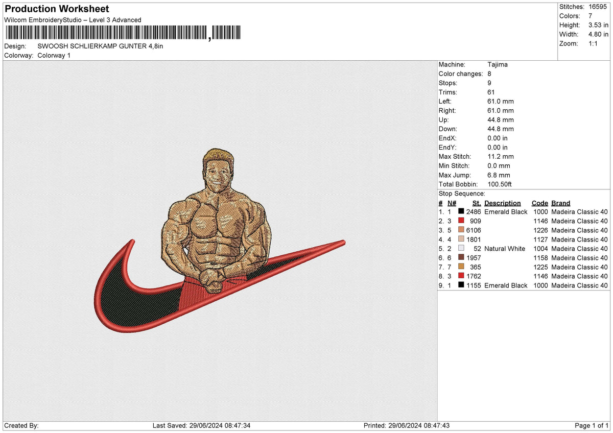
Task: Click Madeira Classic 40 in stop 5 row
Action: click(580, 249)
